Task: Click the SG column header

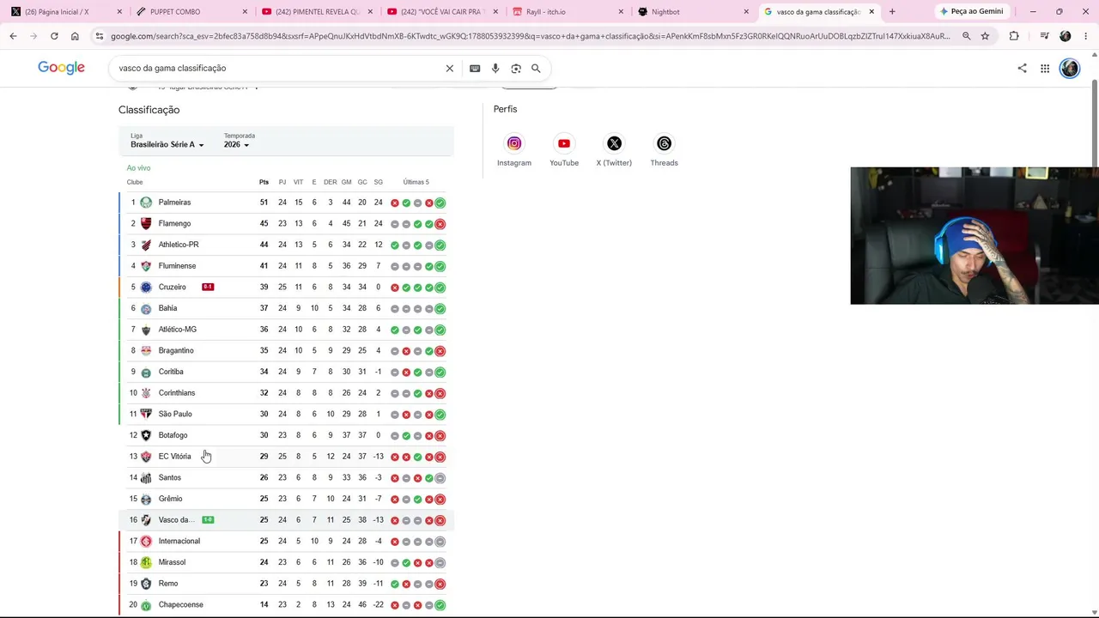Action: coord(378,182)
